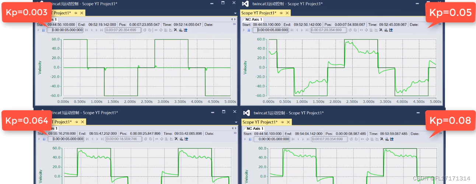Select horizontal pan tool in top-left window
This screenshot has width=476, height=184.
point(156,30)
